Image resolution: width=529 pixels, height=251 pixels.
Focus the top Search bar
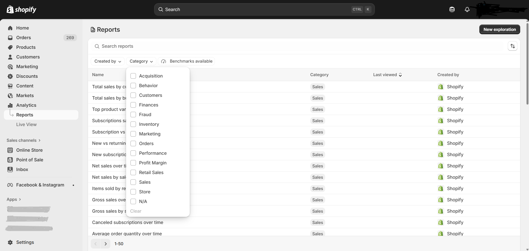pos(264,9)
